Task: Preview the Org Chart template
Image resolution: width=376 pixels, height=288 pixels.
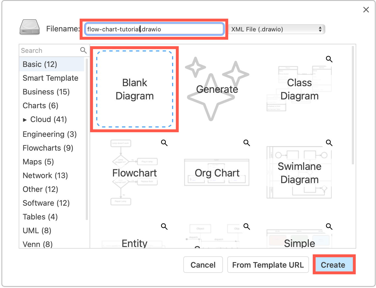Action: 247,143
